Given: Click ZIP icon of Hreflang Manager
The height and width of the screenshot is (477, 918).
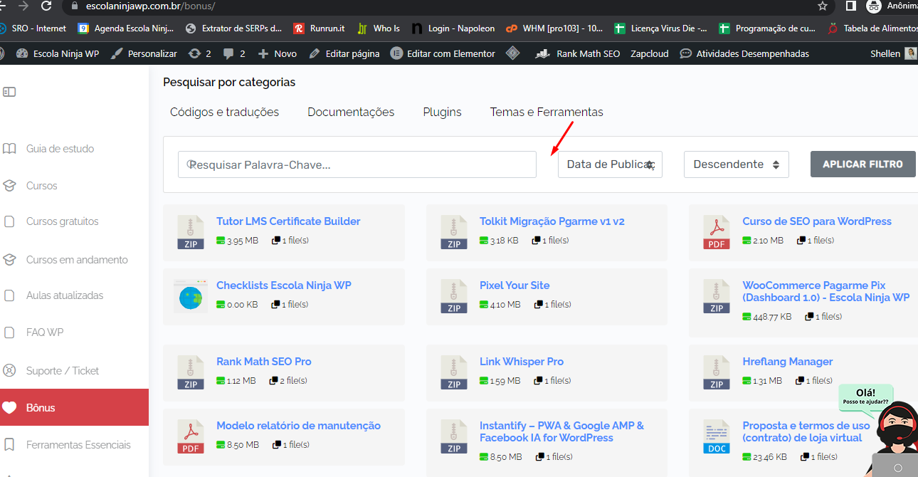Looking at the screenshot, I should (717, 372).
